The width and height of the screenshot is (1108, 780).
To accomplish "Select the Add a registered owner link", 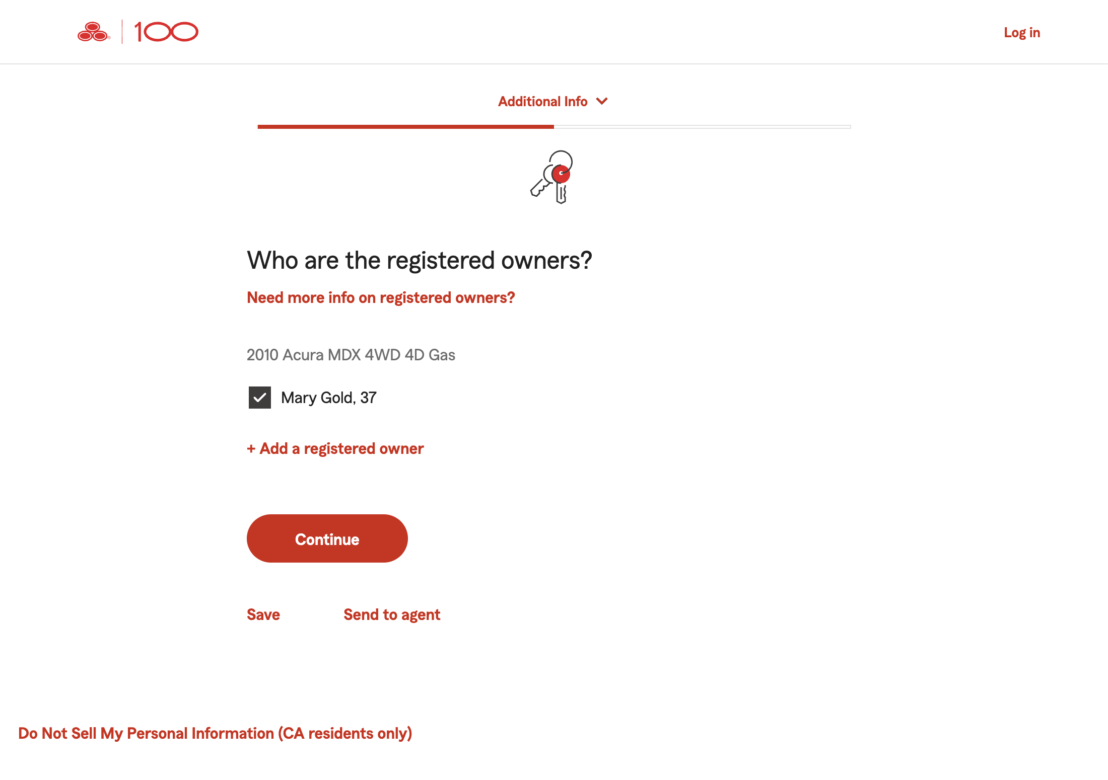I will 341,448.
